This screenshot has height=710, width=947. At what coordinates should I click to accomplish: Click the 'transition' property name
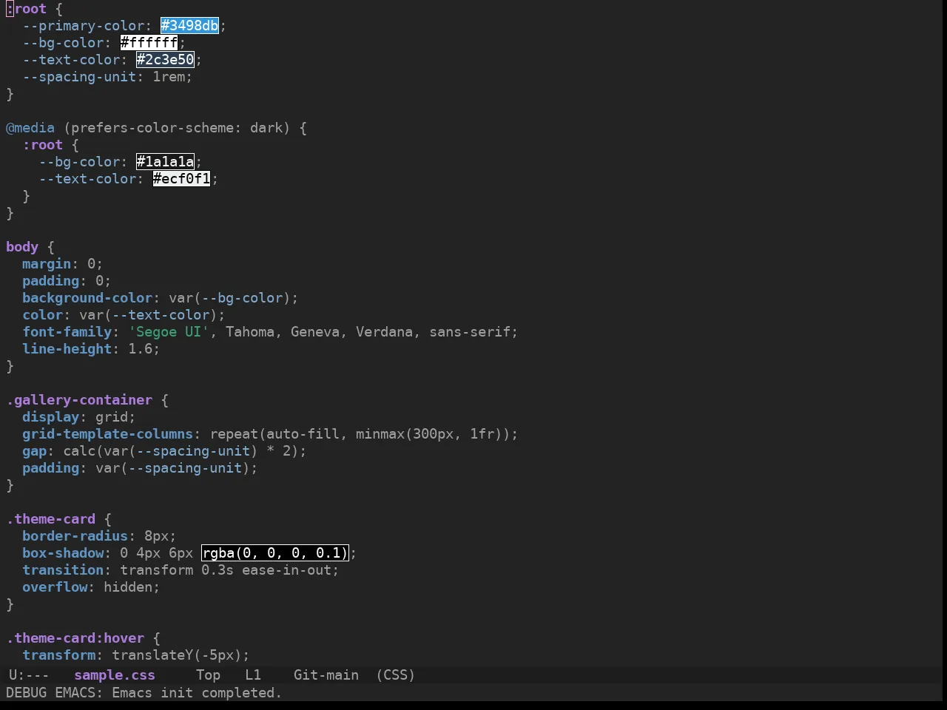[x=63, y=570]
